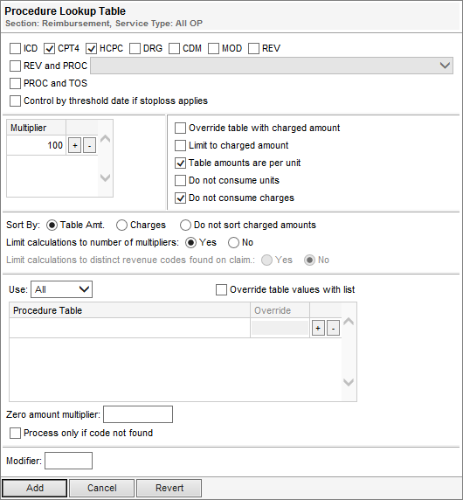Disable Do not consume charges option
Viewport: 463px width, 500px height.
tap(180, 198)
